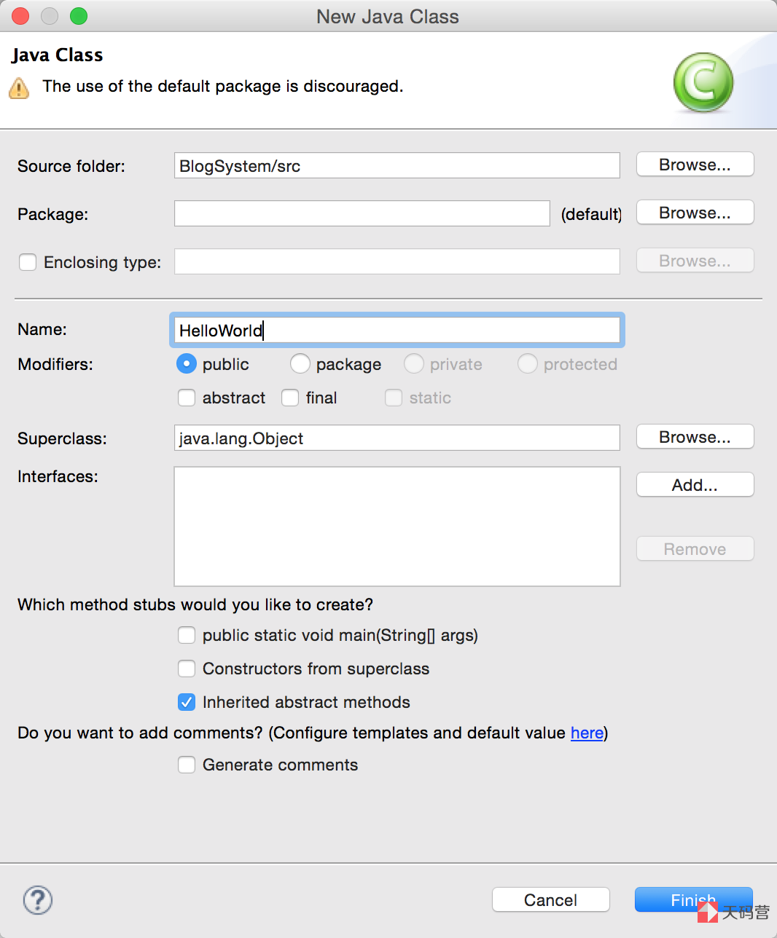Viewport: 777px width, 938px height.
Task: Click the disabled Enclosing type Browse button
Action: [695, 261]
